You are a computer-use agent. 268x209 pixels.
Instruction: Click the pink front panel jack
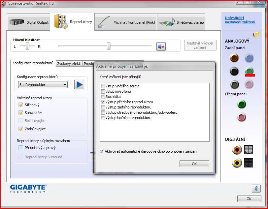pyautogui.click(x=242, y=117)
